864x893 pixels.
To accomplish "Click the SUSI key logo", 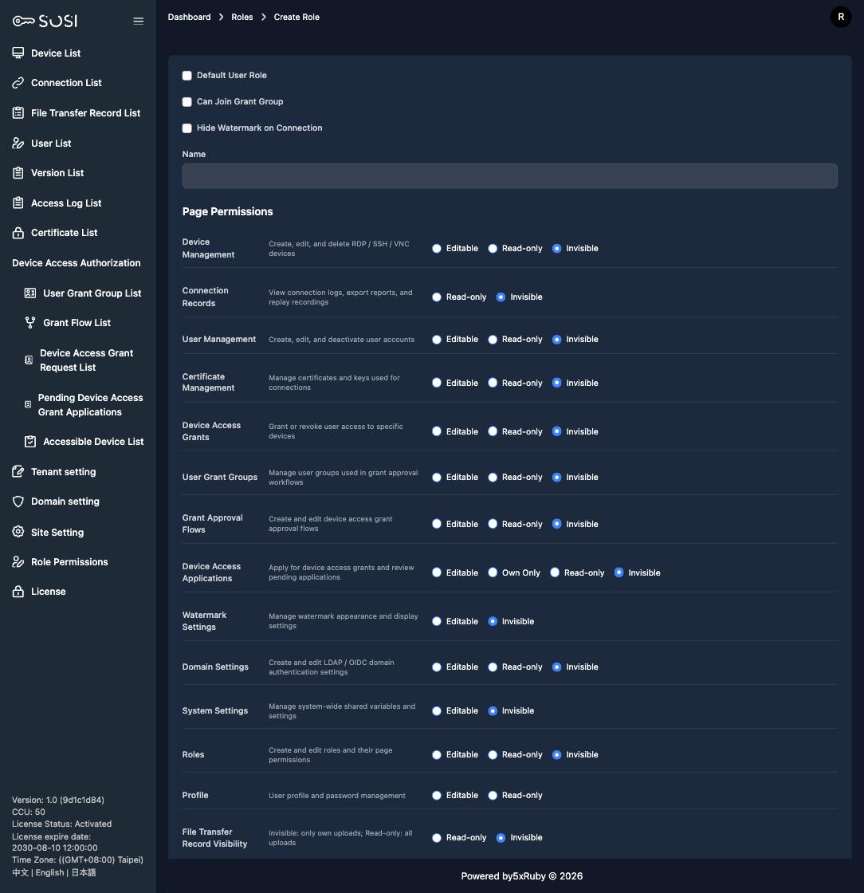I will pos(45,21).
